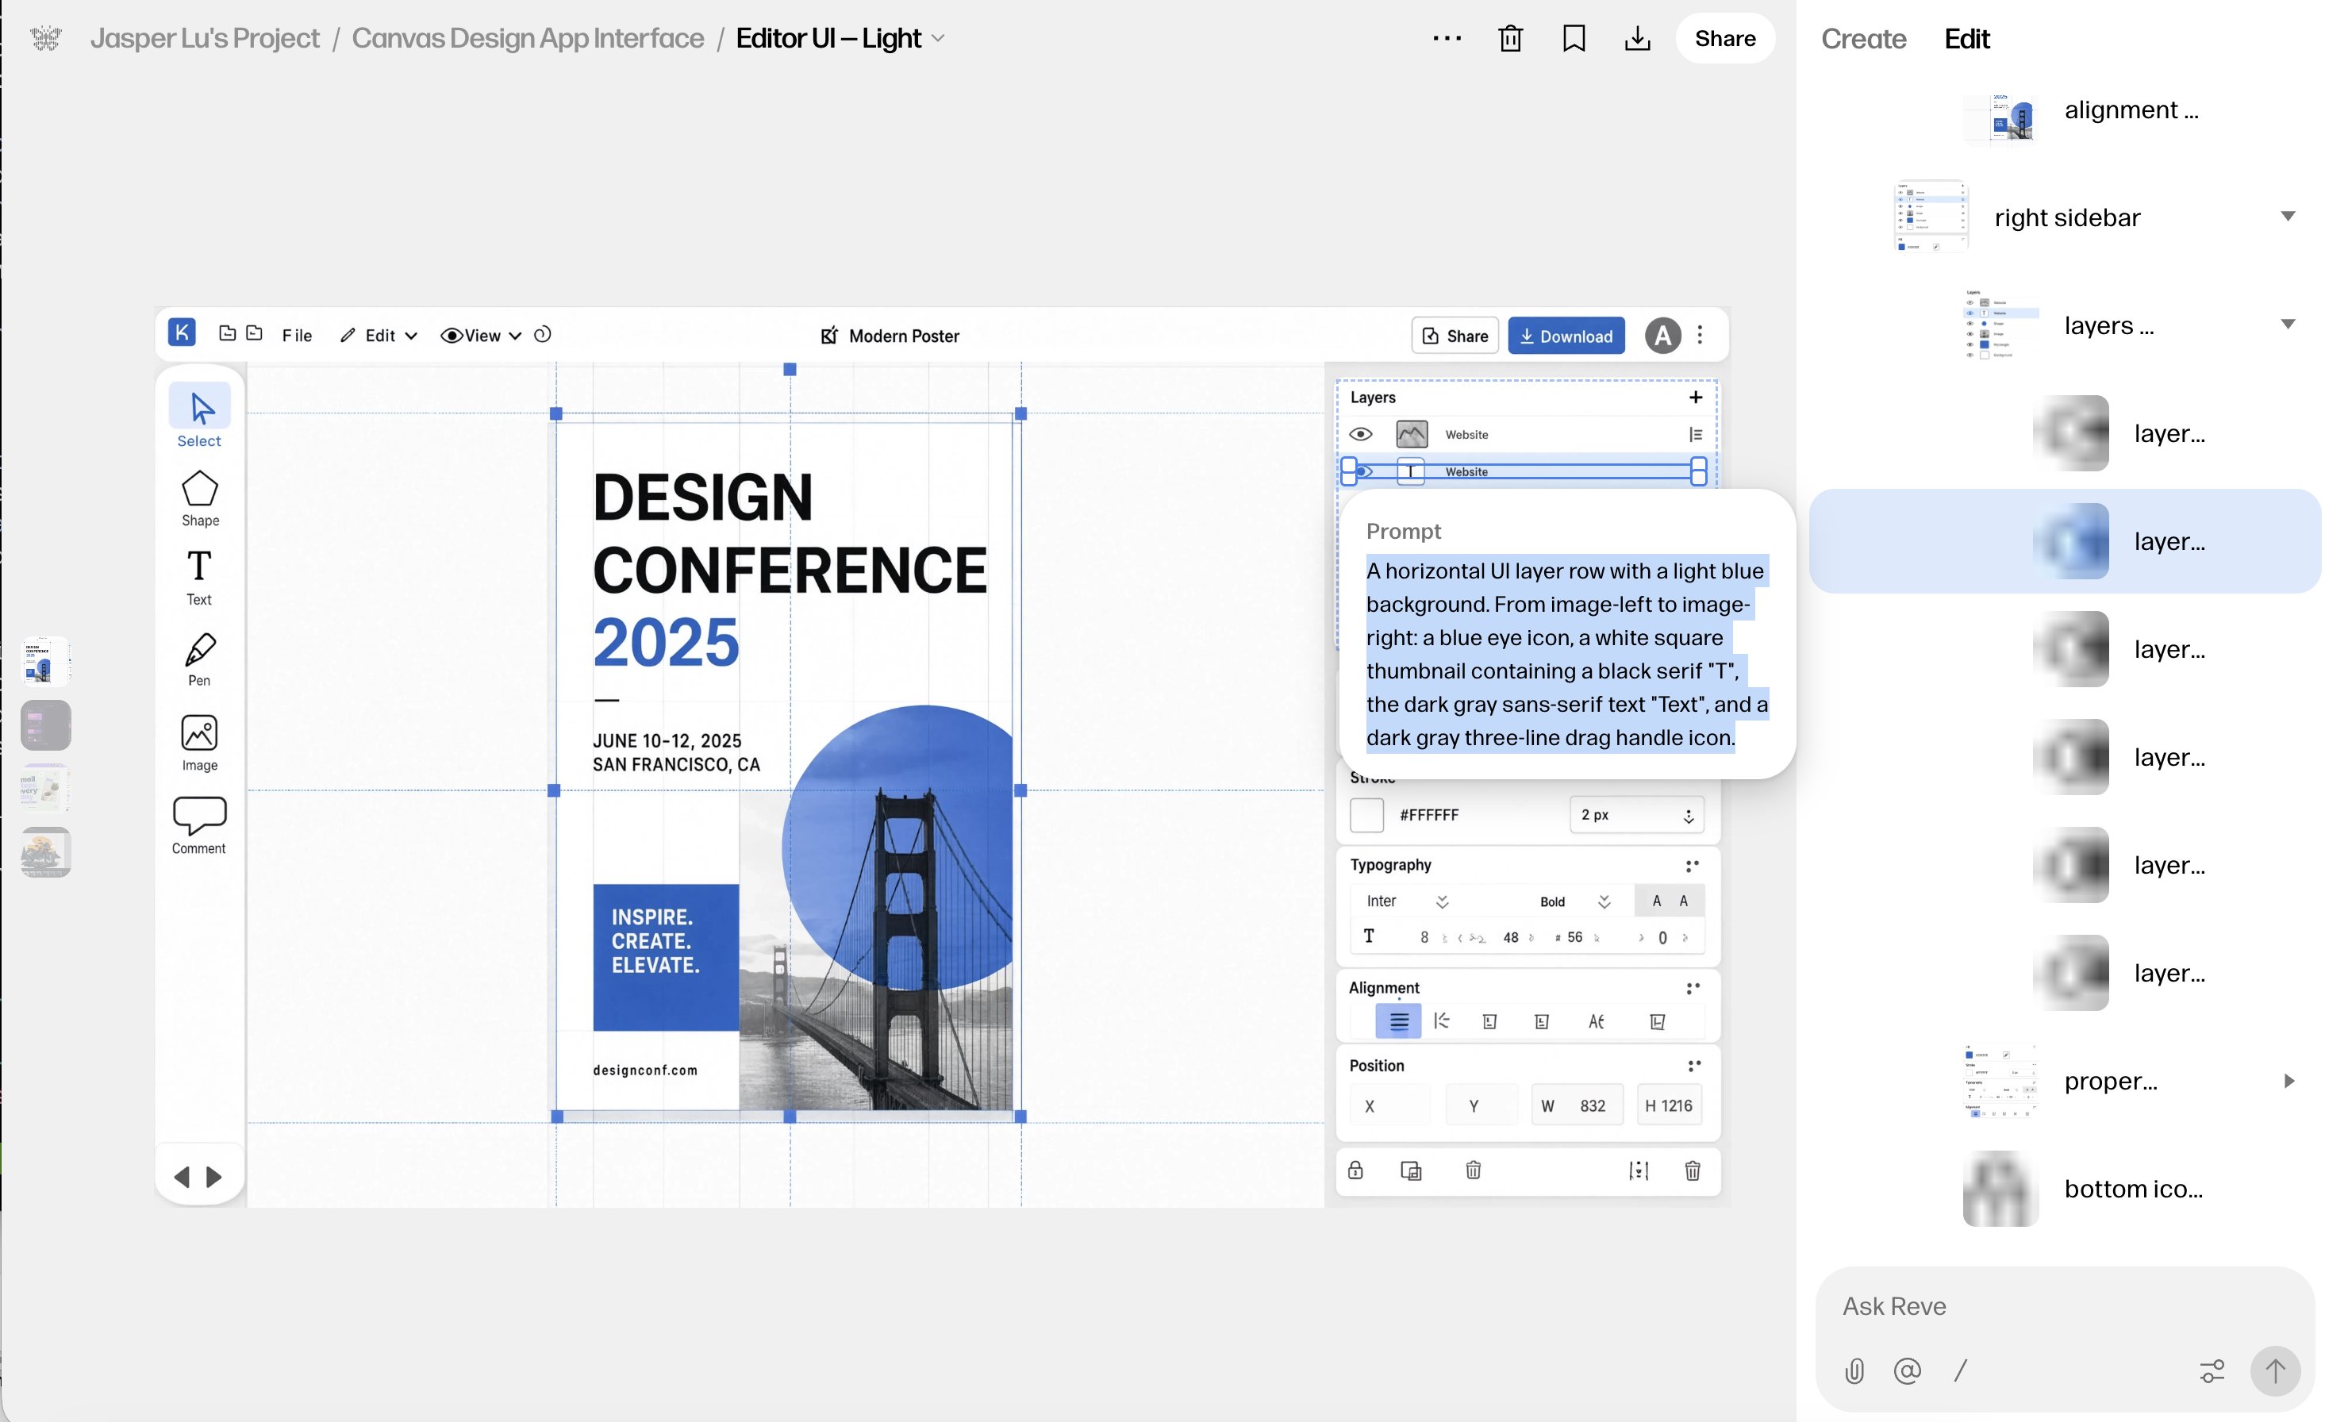Click the white #FFFFFF stroke swatch

(x=1366, y=814)
